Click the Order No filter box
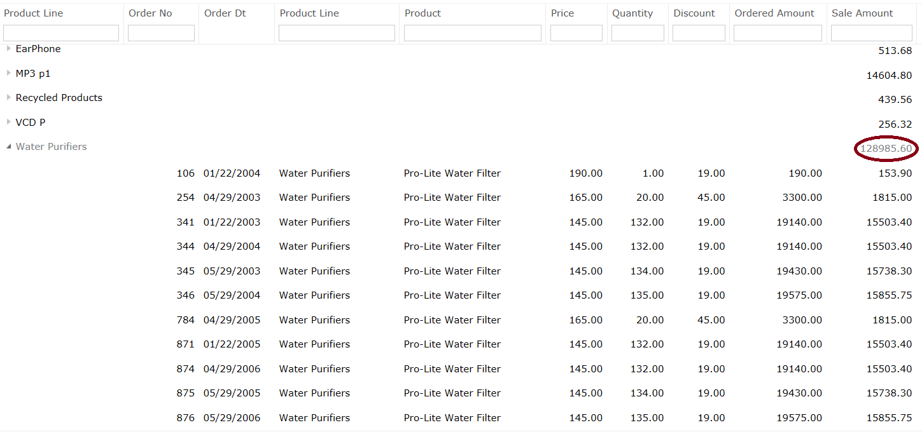 click(x=161, y=33)
